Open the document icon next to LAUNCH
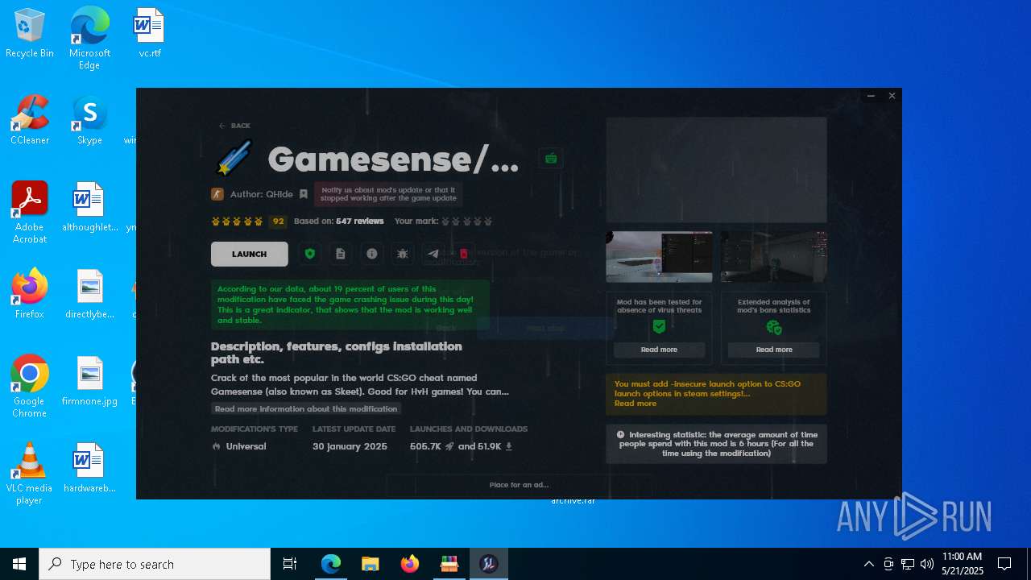Image resolution: width=1031 pixels, height=580 pixels. [340, 254]
